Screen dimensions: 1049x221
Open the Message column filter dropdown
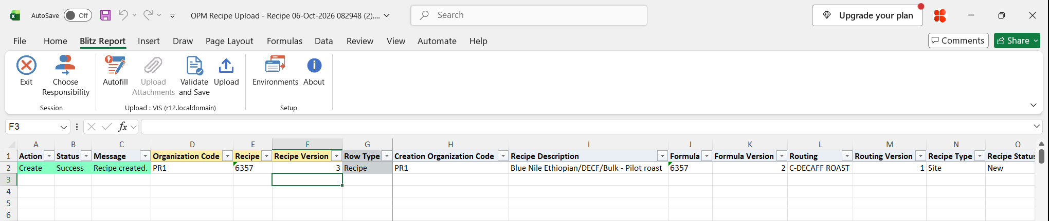(145, 156)
